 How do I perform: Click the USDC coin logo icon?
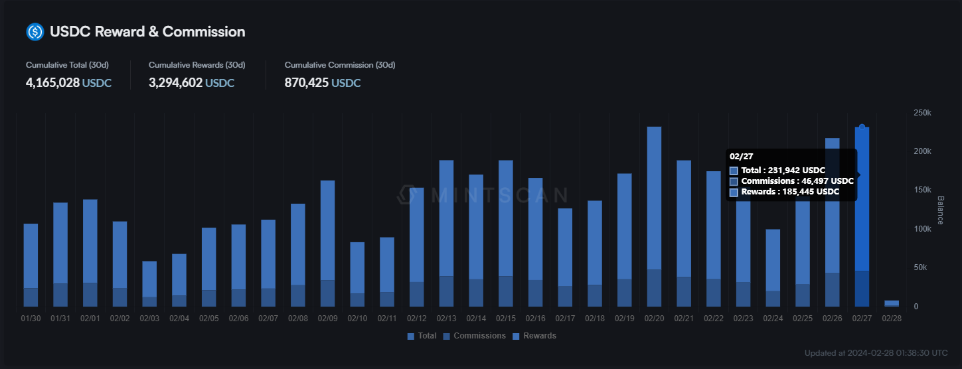point(35,31)
